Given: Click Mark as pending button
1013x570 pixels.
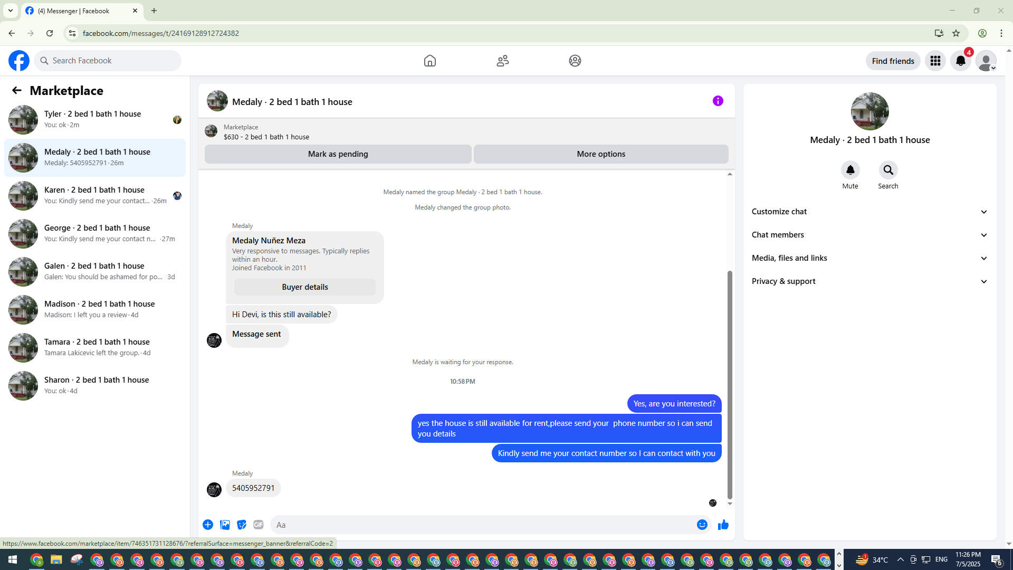Looking at the screenshot, I should 338,154.
